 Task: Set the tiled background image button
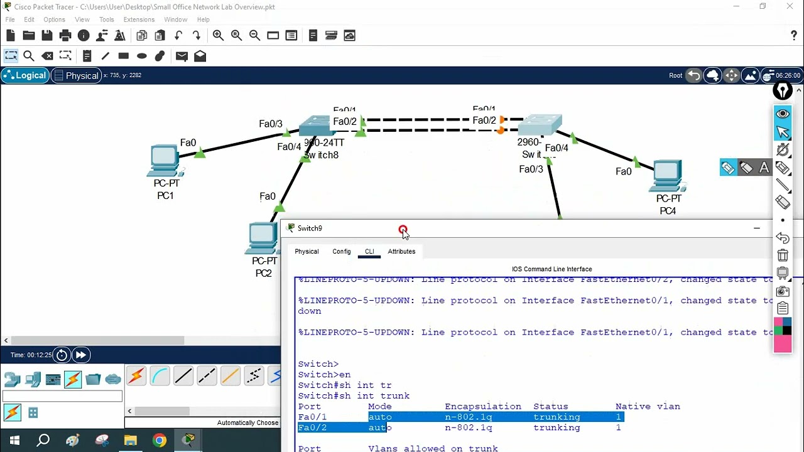point(750,75)
